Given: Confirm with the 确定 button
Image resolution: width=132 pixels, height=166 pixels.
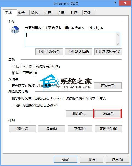Looking at the screenshot, I should pos(66,159).
